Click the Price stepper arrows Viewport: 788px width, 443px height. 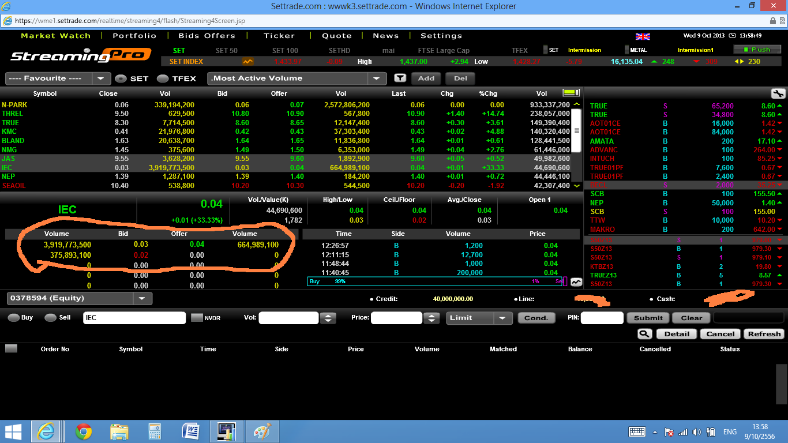tap(431, 318)
